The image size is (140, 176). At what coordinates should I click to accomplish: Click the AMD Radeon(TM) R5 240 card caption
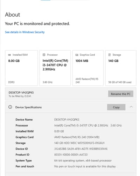coord(87,81)
